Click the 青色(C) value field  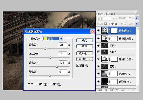(63, 45)
